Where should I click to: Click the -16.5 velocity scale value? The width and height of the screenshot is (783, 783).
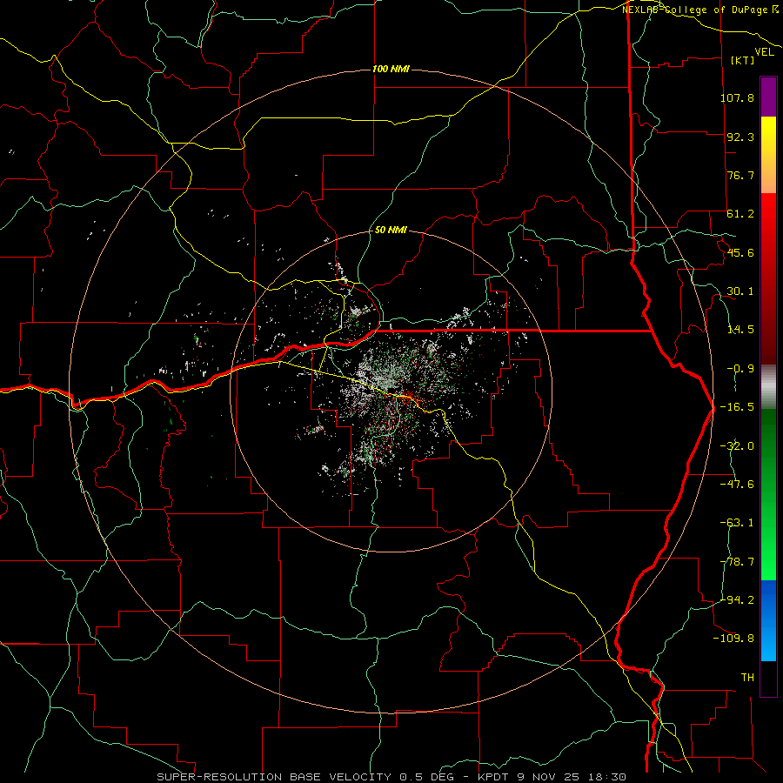(x=737, y=407)
